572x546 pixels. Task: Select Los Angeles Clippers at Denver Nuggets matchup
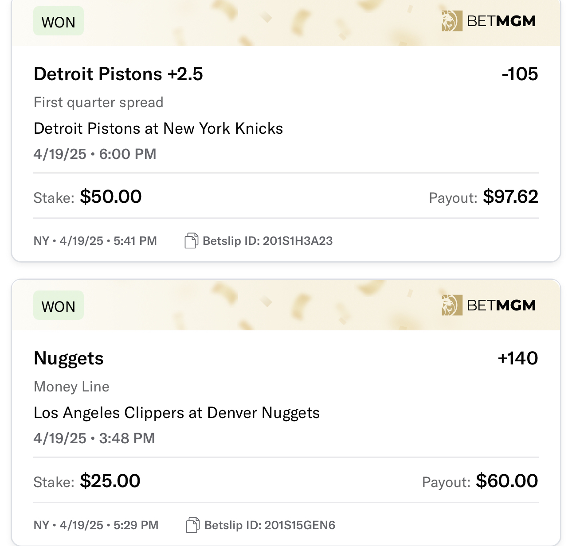177,413
